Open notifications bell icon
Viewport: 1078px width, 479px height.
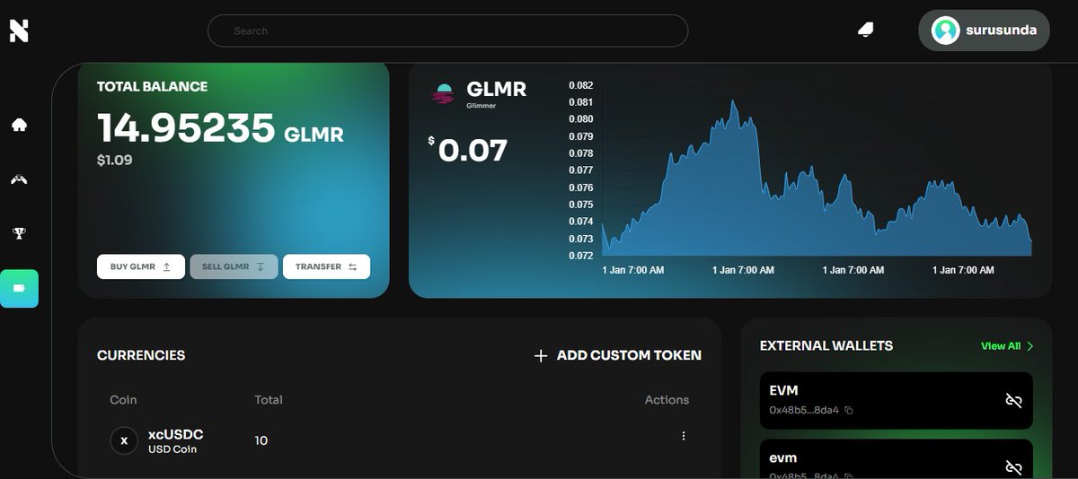pyautogui.click(x=865, y=30)
